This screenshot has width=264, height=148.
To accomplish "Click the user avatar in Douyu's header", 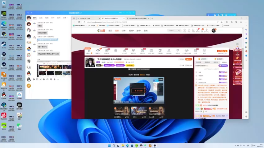I will click(214, 31).
